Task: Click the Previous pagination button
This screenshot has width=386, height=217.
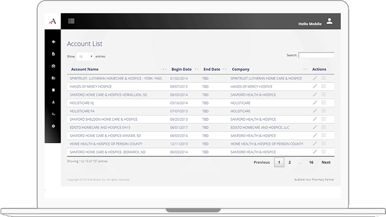Action: pyautogui.click(x=262, y=162)
